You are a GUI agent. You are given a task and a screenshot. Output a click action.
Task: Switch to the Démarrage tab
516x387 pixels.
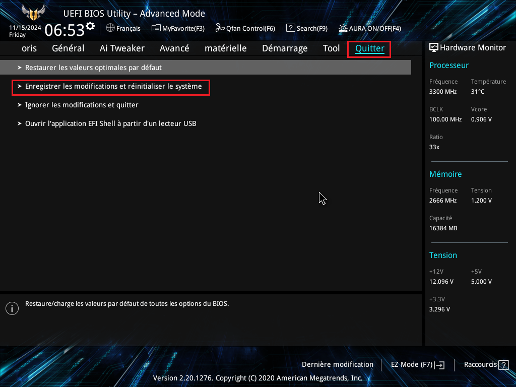pos(285,48)
